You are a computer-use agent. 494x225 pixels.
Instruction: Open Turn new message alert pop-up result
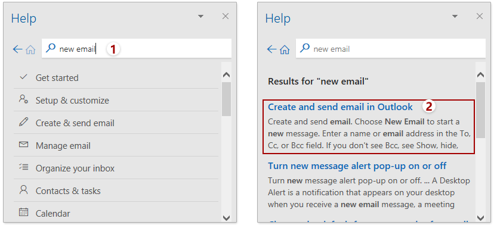pos(357,165)
